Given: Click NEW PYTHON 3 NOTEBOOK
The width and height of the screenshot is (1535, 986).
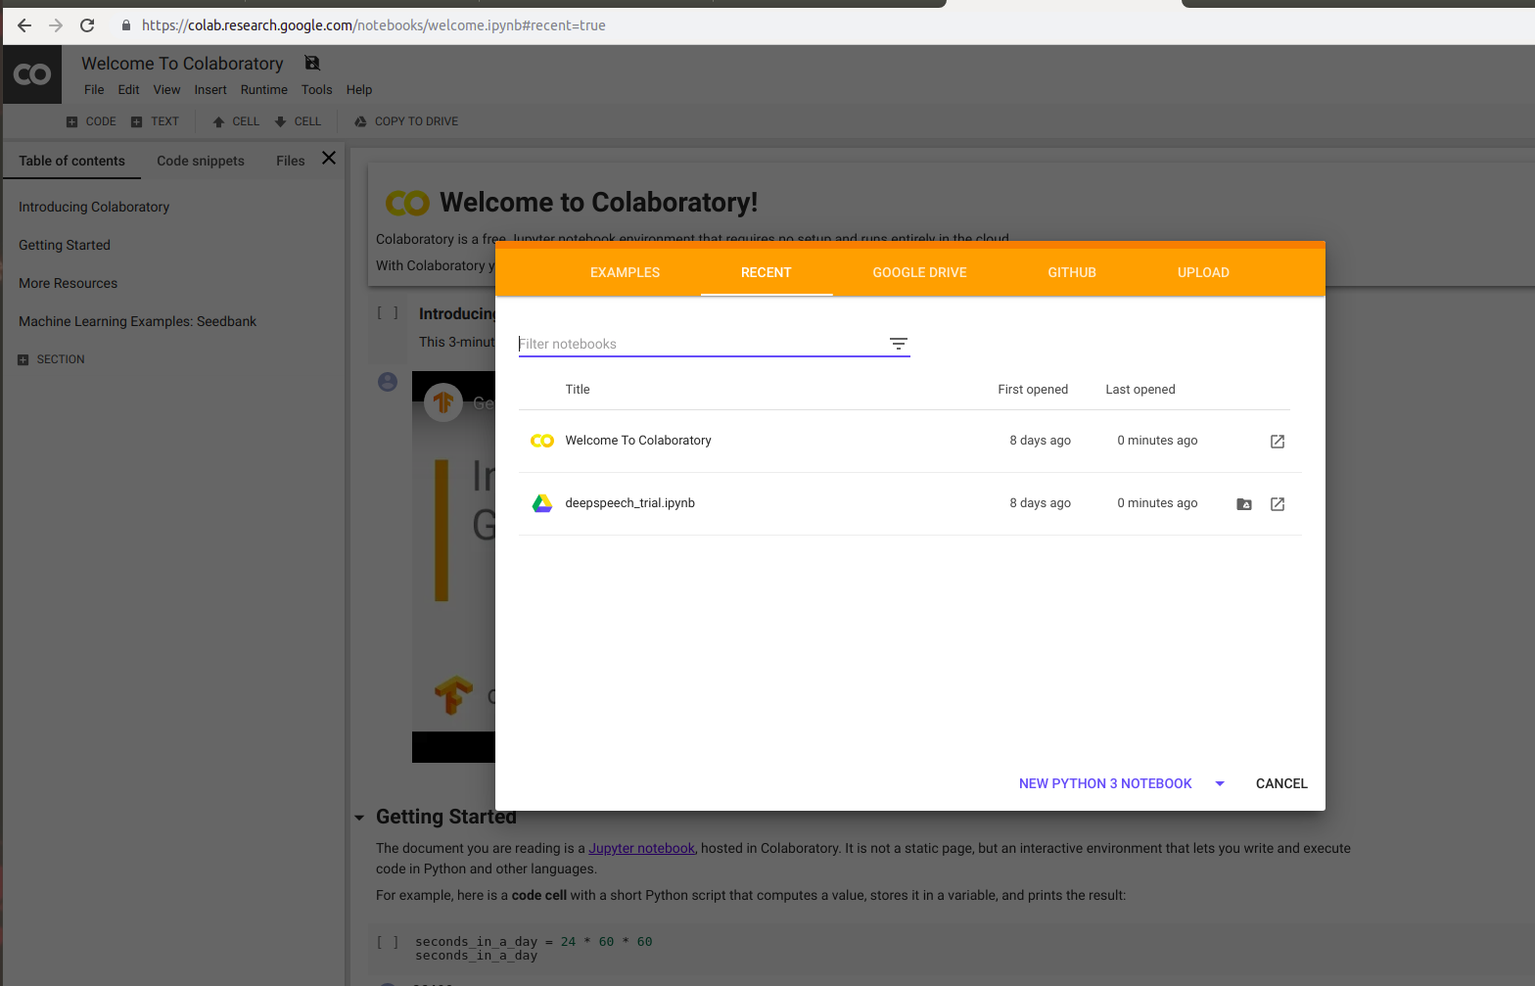Looking at the screenshot, I should [x=1105, y=783].
